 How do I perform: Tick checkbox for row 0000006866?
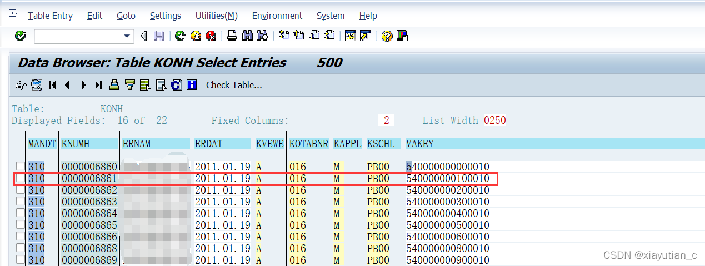tap(21, 237)
